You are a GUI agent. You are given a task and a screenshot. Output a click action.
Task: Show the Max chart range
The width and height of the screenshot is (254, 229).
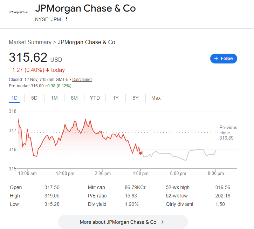click(156, 98)
